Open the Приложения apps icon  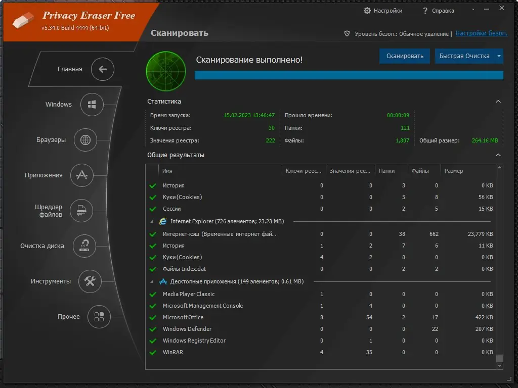[82, 175]
